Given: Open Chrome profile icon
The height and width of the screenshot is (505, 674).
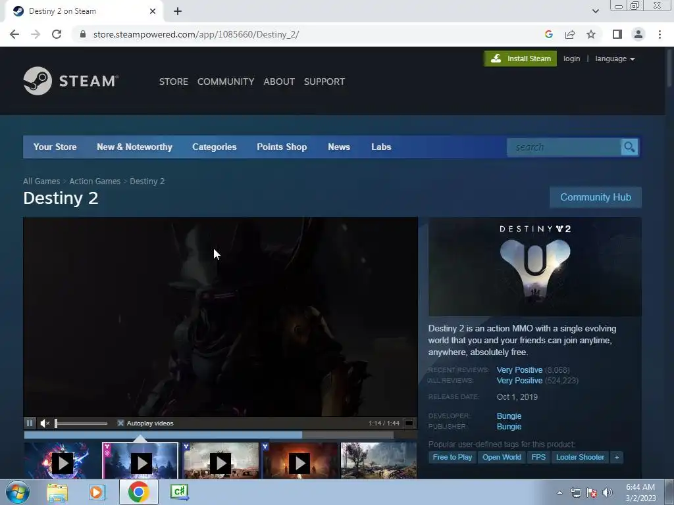Looking at the screenshot, I should 638,34.
